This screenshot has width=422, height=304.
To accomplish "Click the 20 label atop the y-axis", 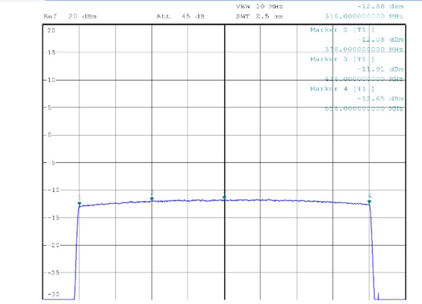I will [x=52, y=31].
